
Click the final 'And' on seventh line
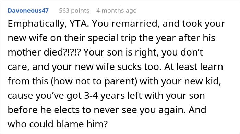(197, 110)
